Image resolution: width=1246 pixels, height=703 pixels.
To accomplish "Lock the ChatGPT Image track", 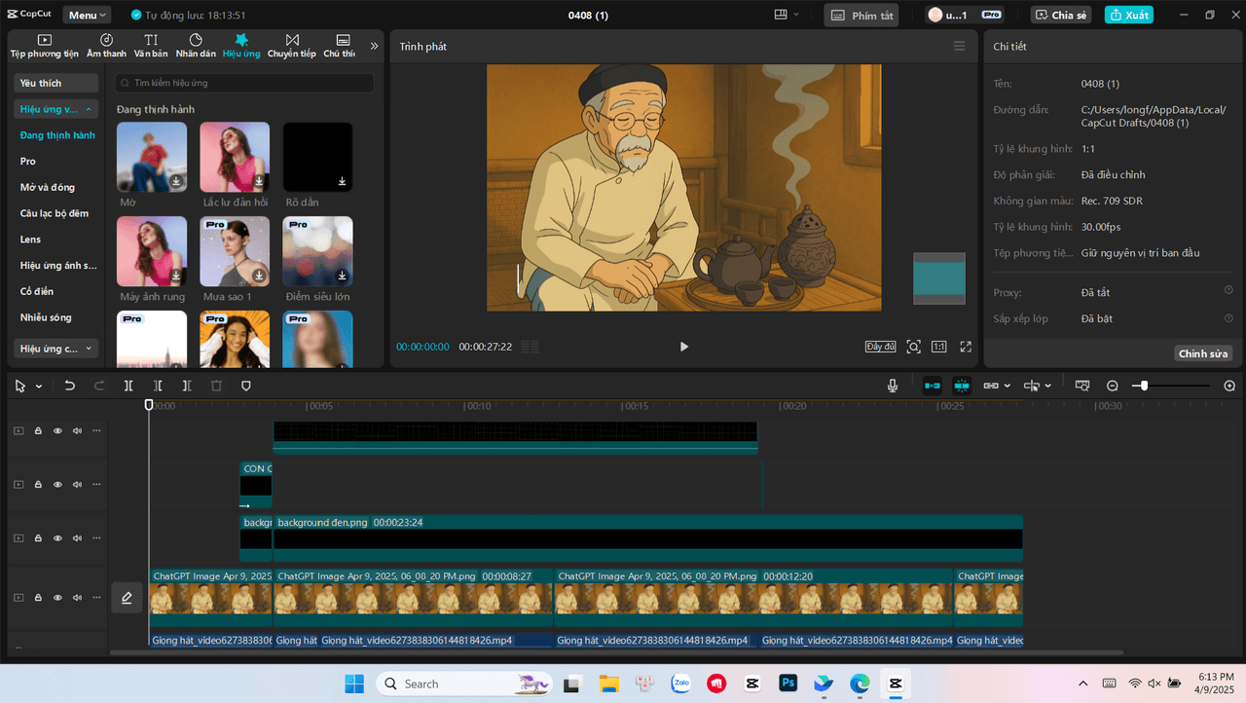I will pos(38,598).
